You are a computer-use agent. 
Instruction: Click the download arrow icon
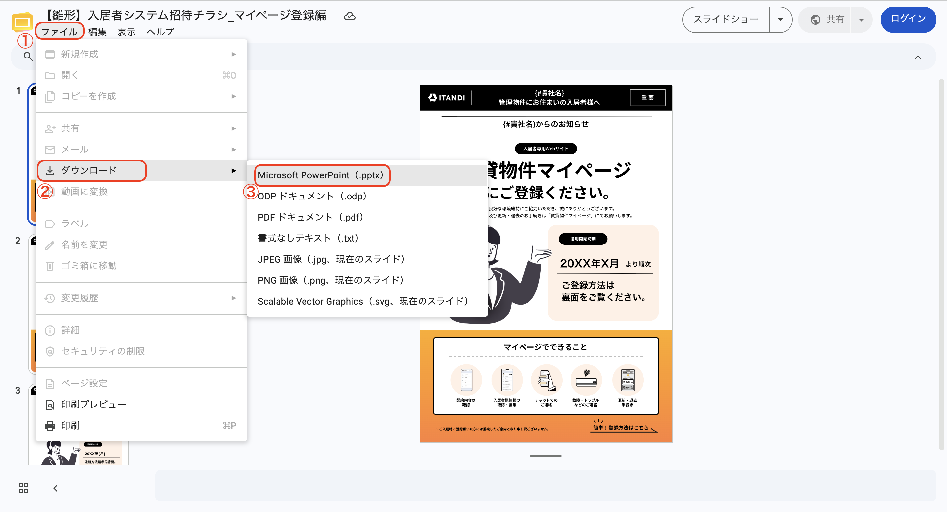click(50, 171)
